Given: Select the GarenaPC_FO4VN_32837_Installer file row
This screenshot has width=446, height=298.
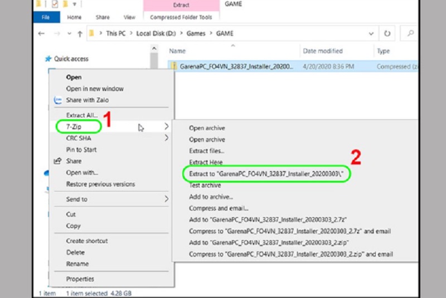Looking at the screenshot, I should click(293, 66).
